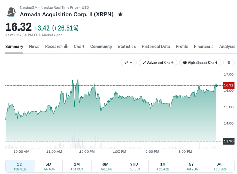Viewport: 237px width, 174px height.
Task: Click the red 16.32 price label
Action: (229, 85)
